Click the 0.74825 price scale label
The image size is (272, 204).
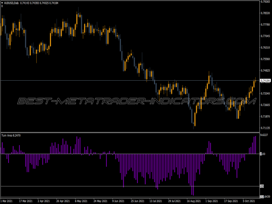(265, 70)
